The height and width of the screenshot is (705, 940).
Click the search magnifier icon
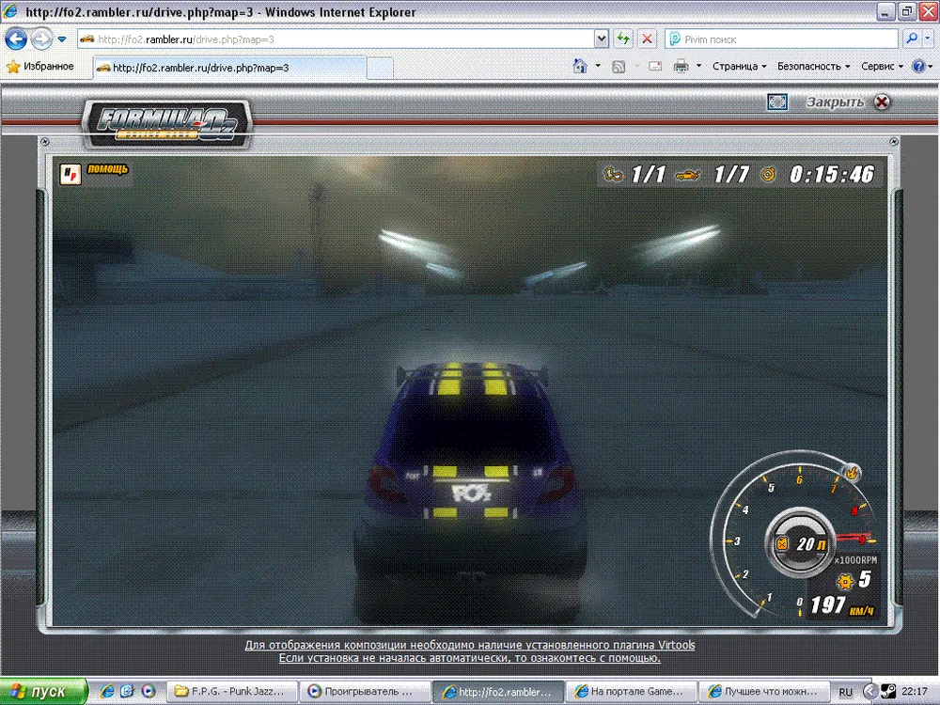pyautogui.click(x=911, y=39)
